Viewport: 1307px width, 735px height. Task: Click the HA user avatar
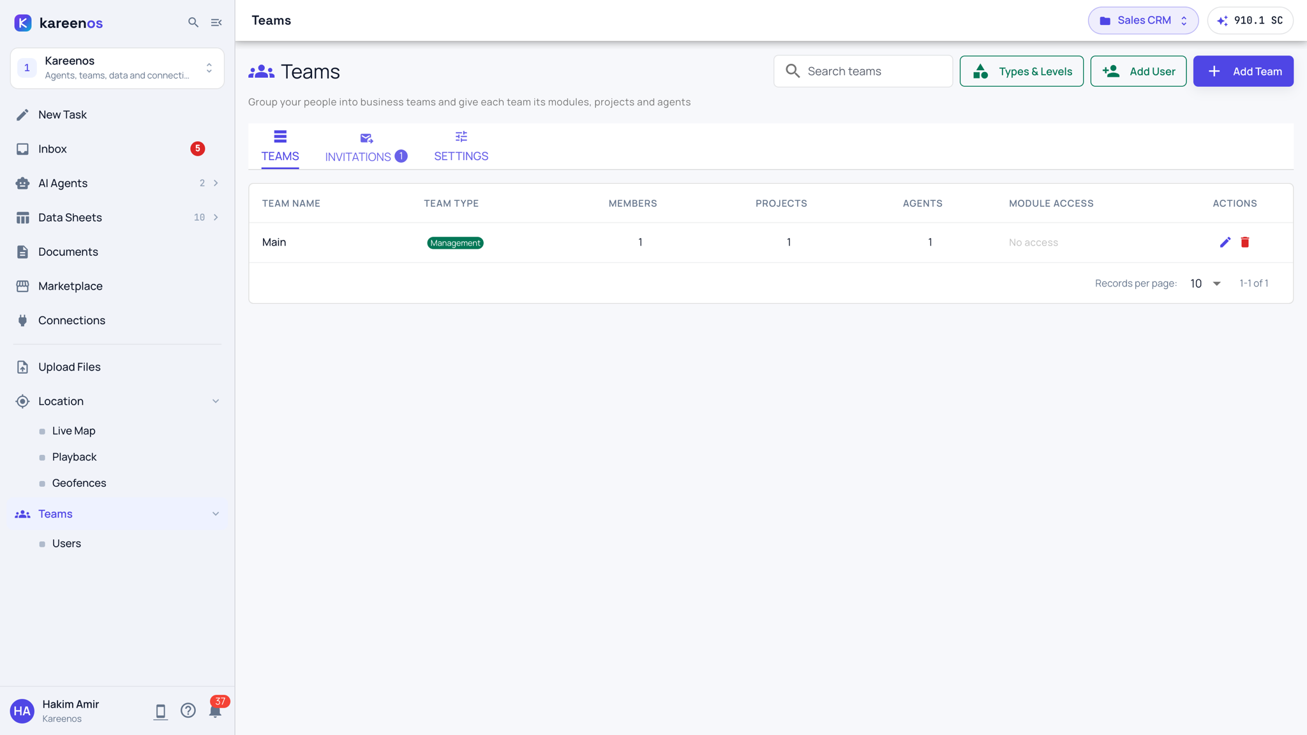22,711
